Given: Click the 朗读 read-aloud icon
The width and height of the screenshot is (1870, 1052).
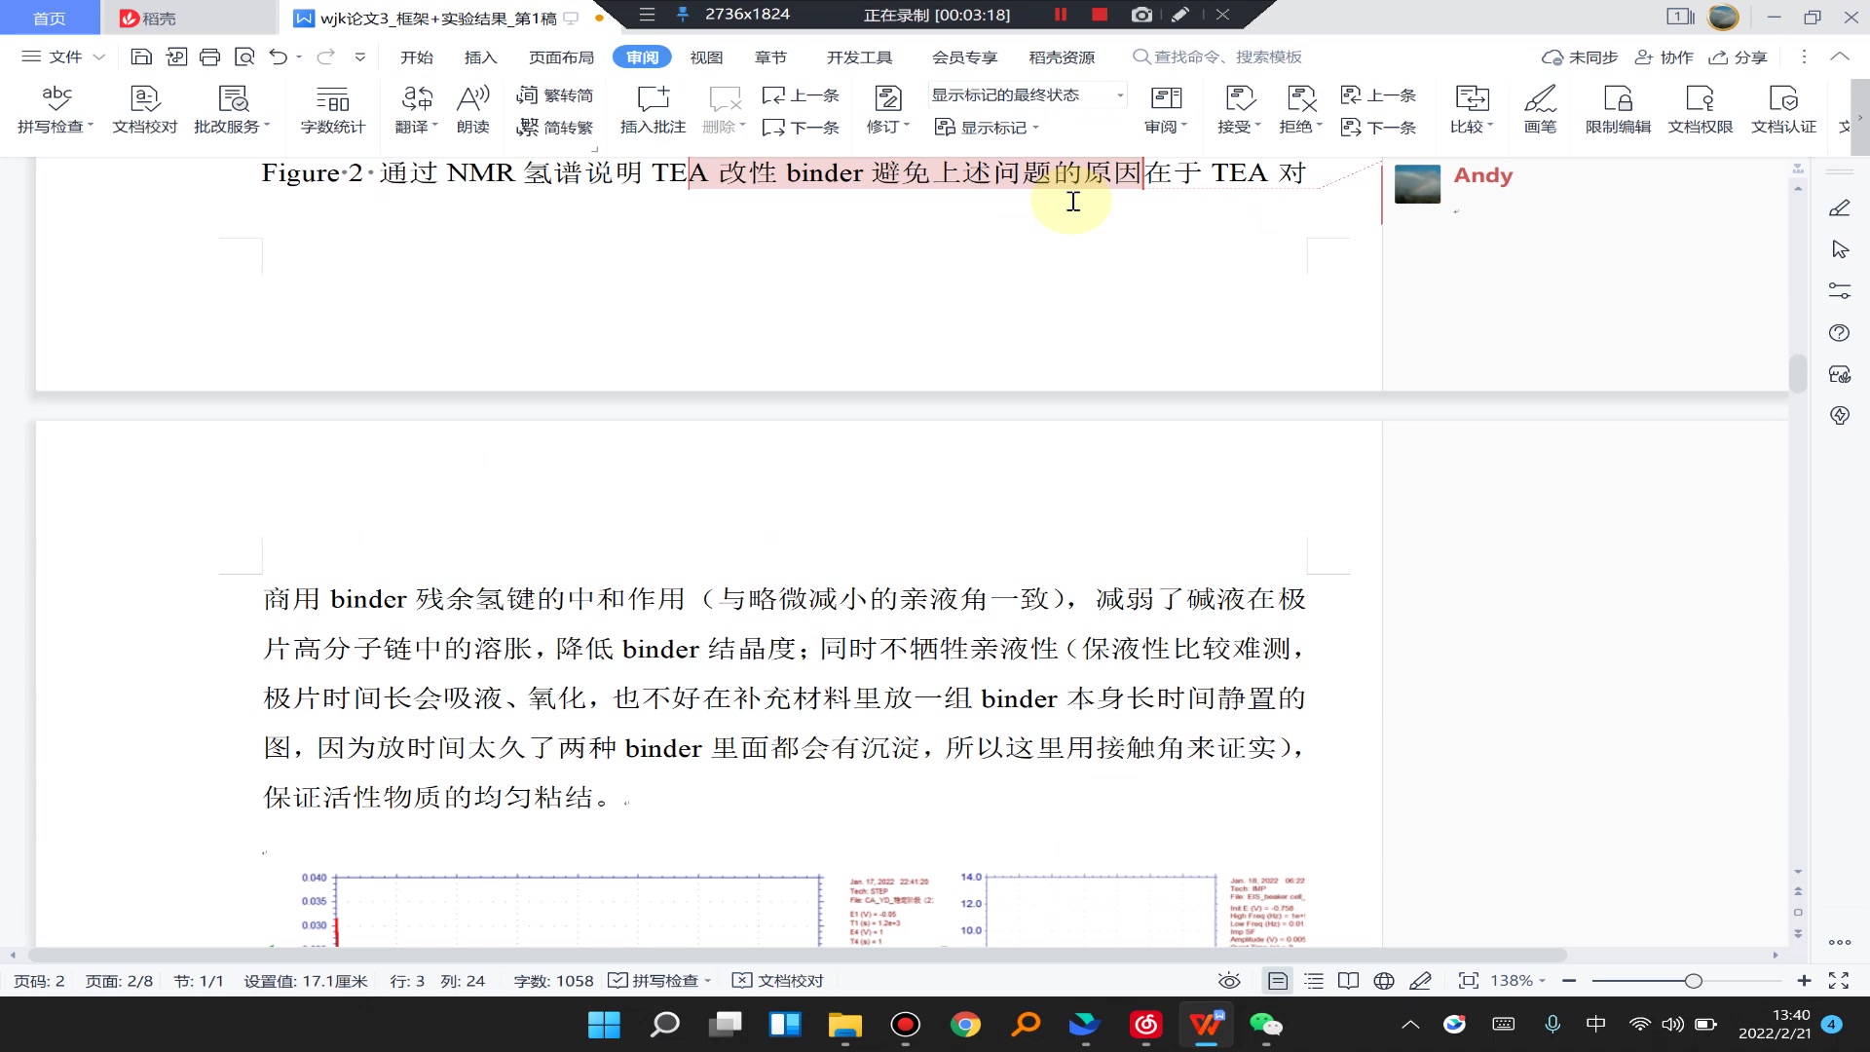Looking at the screenshot, I should pos(472,109).
